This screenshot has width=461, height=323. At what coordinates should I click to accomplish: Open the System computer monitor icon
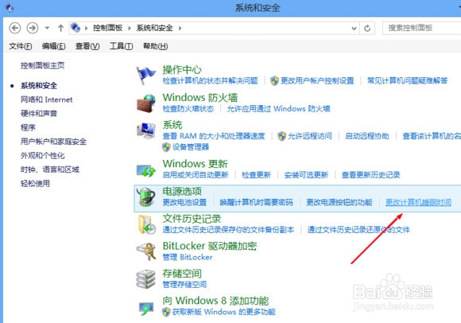point(146,130)
